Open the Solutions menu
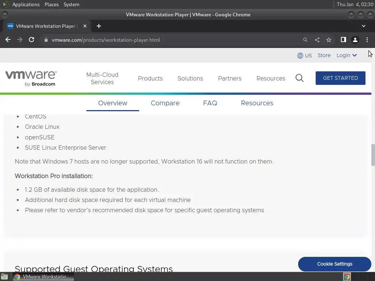 (x=190, y=78)
